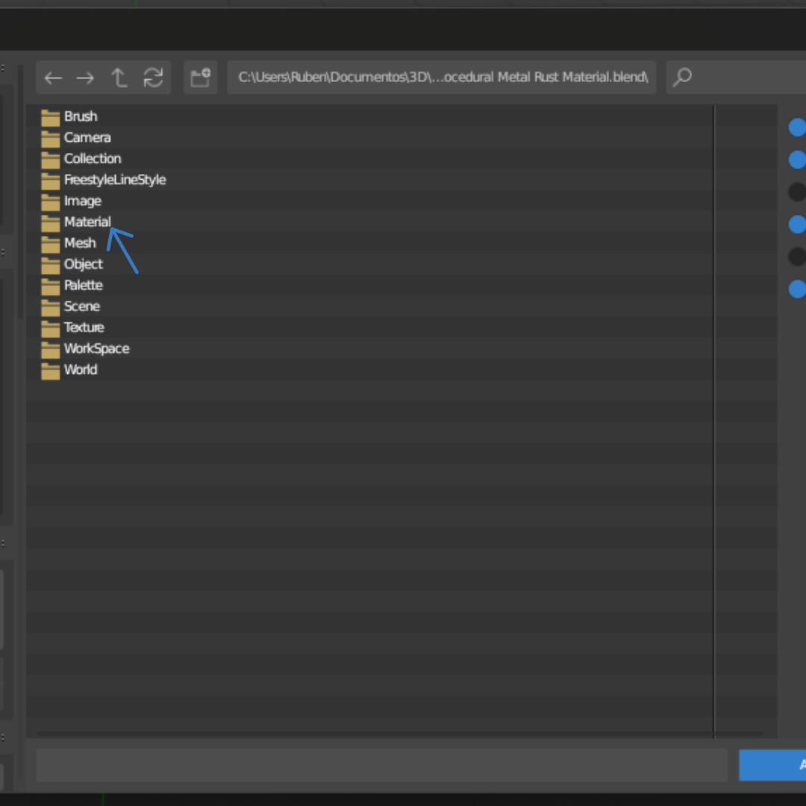Open the Texture folder
This screenshot has width=806, height=806.
84,328
